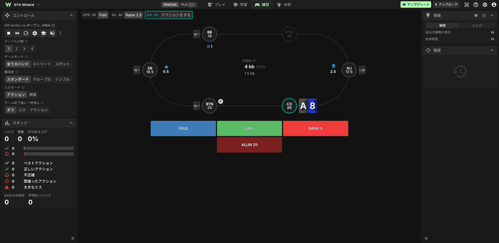Select the Hold'em game type
Image resolution: width=499 pixels, height=243 pixels.
pyautogui.click(x=171, y=5)
